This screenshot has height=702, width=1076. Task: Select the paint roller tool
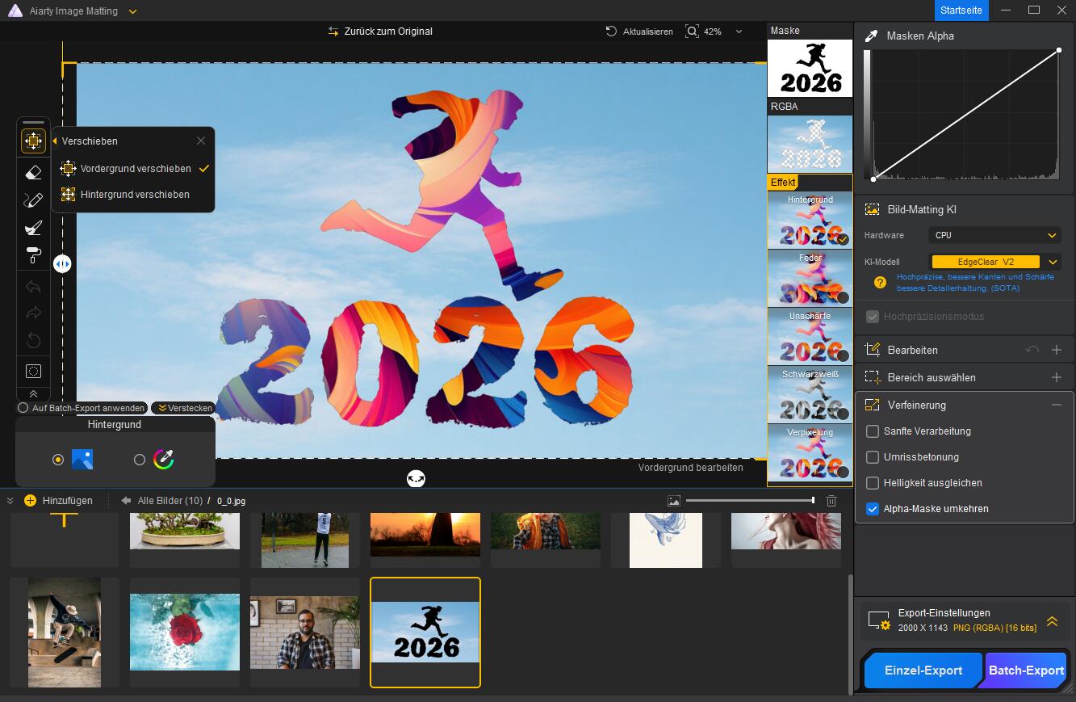pos(33,255)
